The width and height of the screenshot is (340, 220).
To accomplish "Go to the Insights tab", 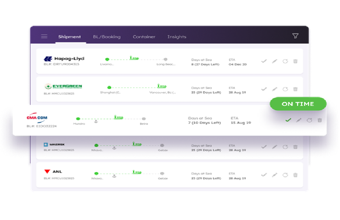I will [x=177, y=37].
